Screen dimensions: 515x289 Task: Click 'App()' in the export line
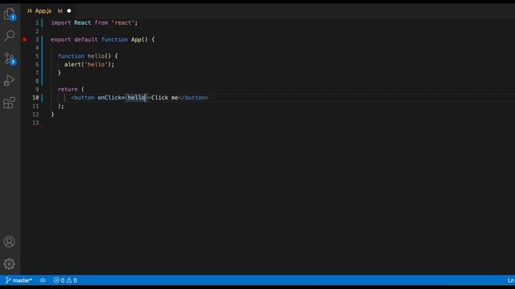[139, 39]
